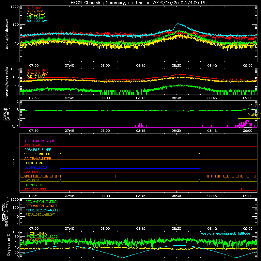
Task: Select the DECIMATION_WEIGHT legend label
Action: coord(41,206)
